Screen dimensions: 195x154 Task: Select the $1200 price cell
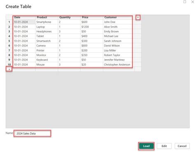tap(92, 27)
